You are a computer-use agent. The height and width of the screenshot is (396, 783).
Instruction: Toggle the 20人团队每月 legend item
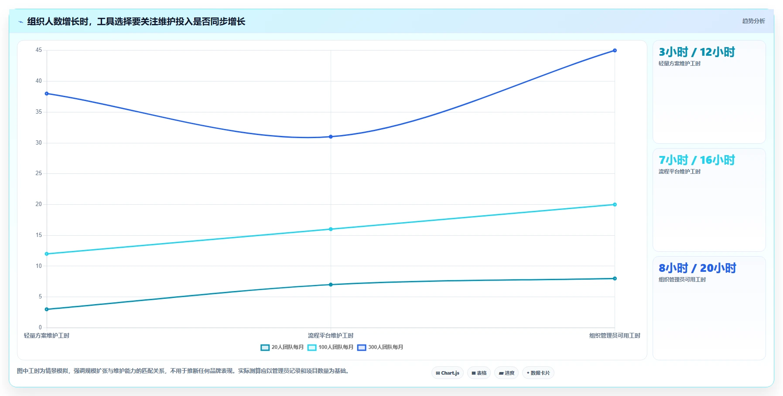pyautogui.click(x=282, y=347)
